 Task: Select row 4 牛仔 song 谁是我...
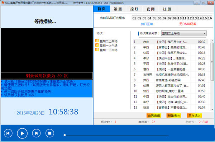pyautogui.click(x=171, y=58)
